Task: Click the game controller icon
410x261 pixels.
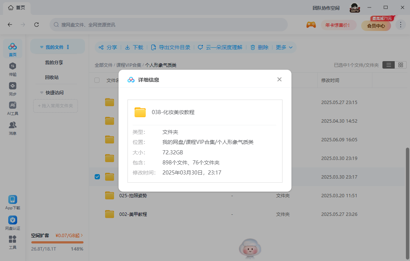Action: click(x=311, y=25)
